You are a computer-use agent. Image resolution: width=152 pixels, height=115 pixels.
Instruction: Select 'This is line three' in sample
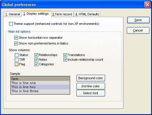tap(40, 91)
